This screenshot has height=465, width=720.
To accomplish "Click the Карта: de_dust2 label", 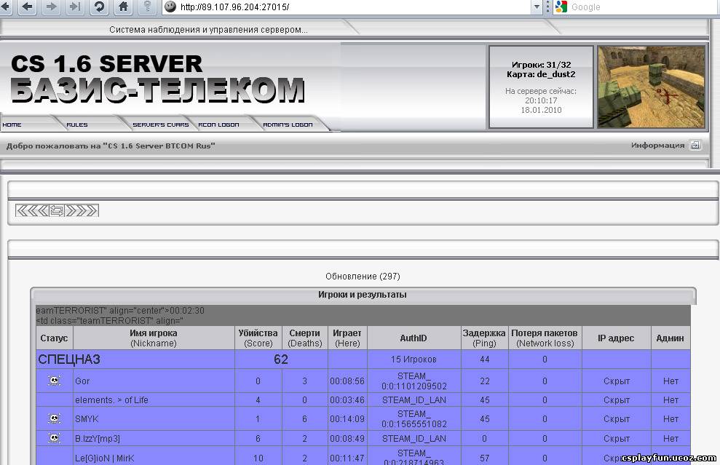I will coord(542,74).
